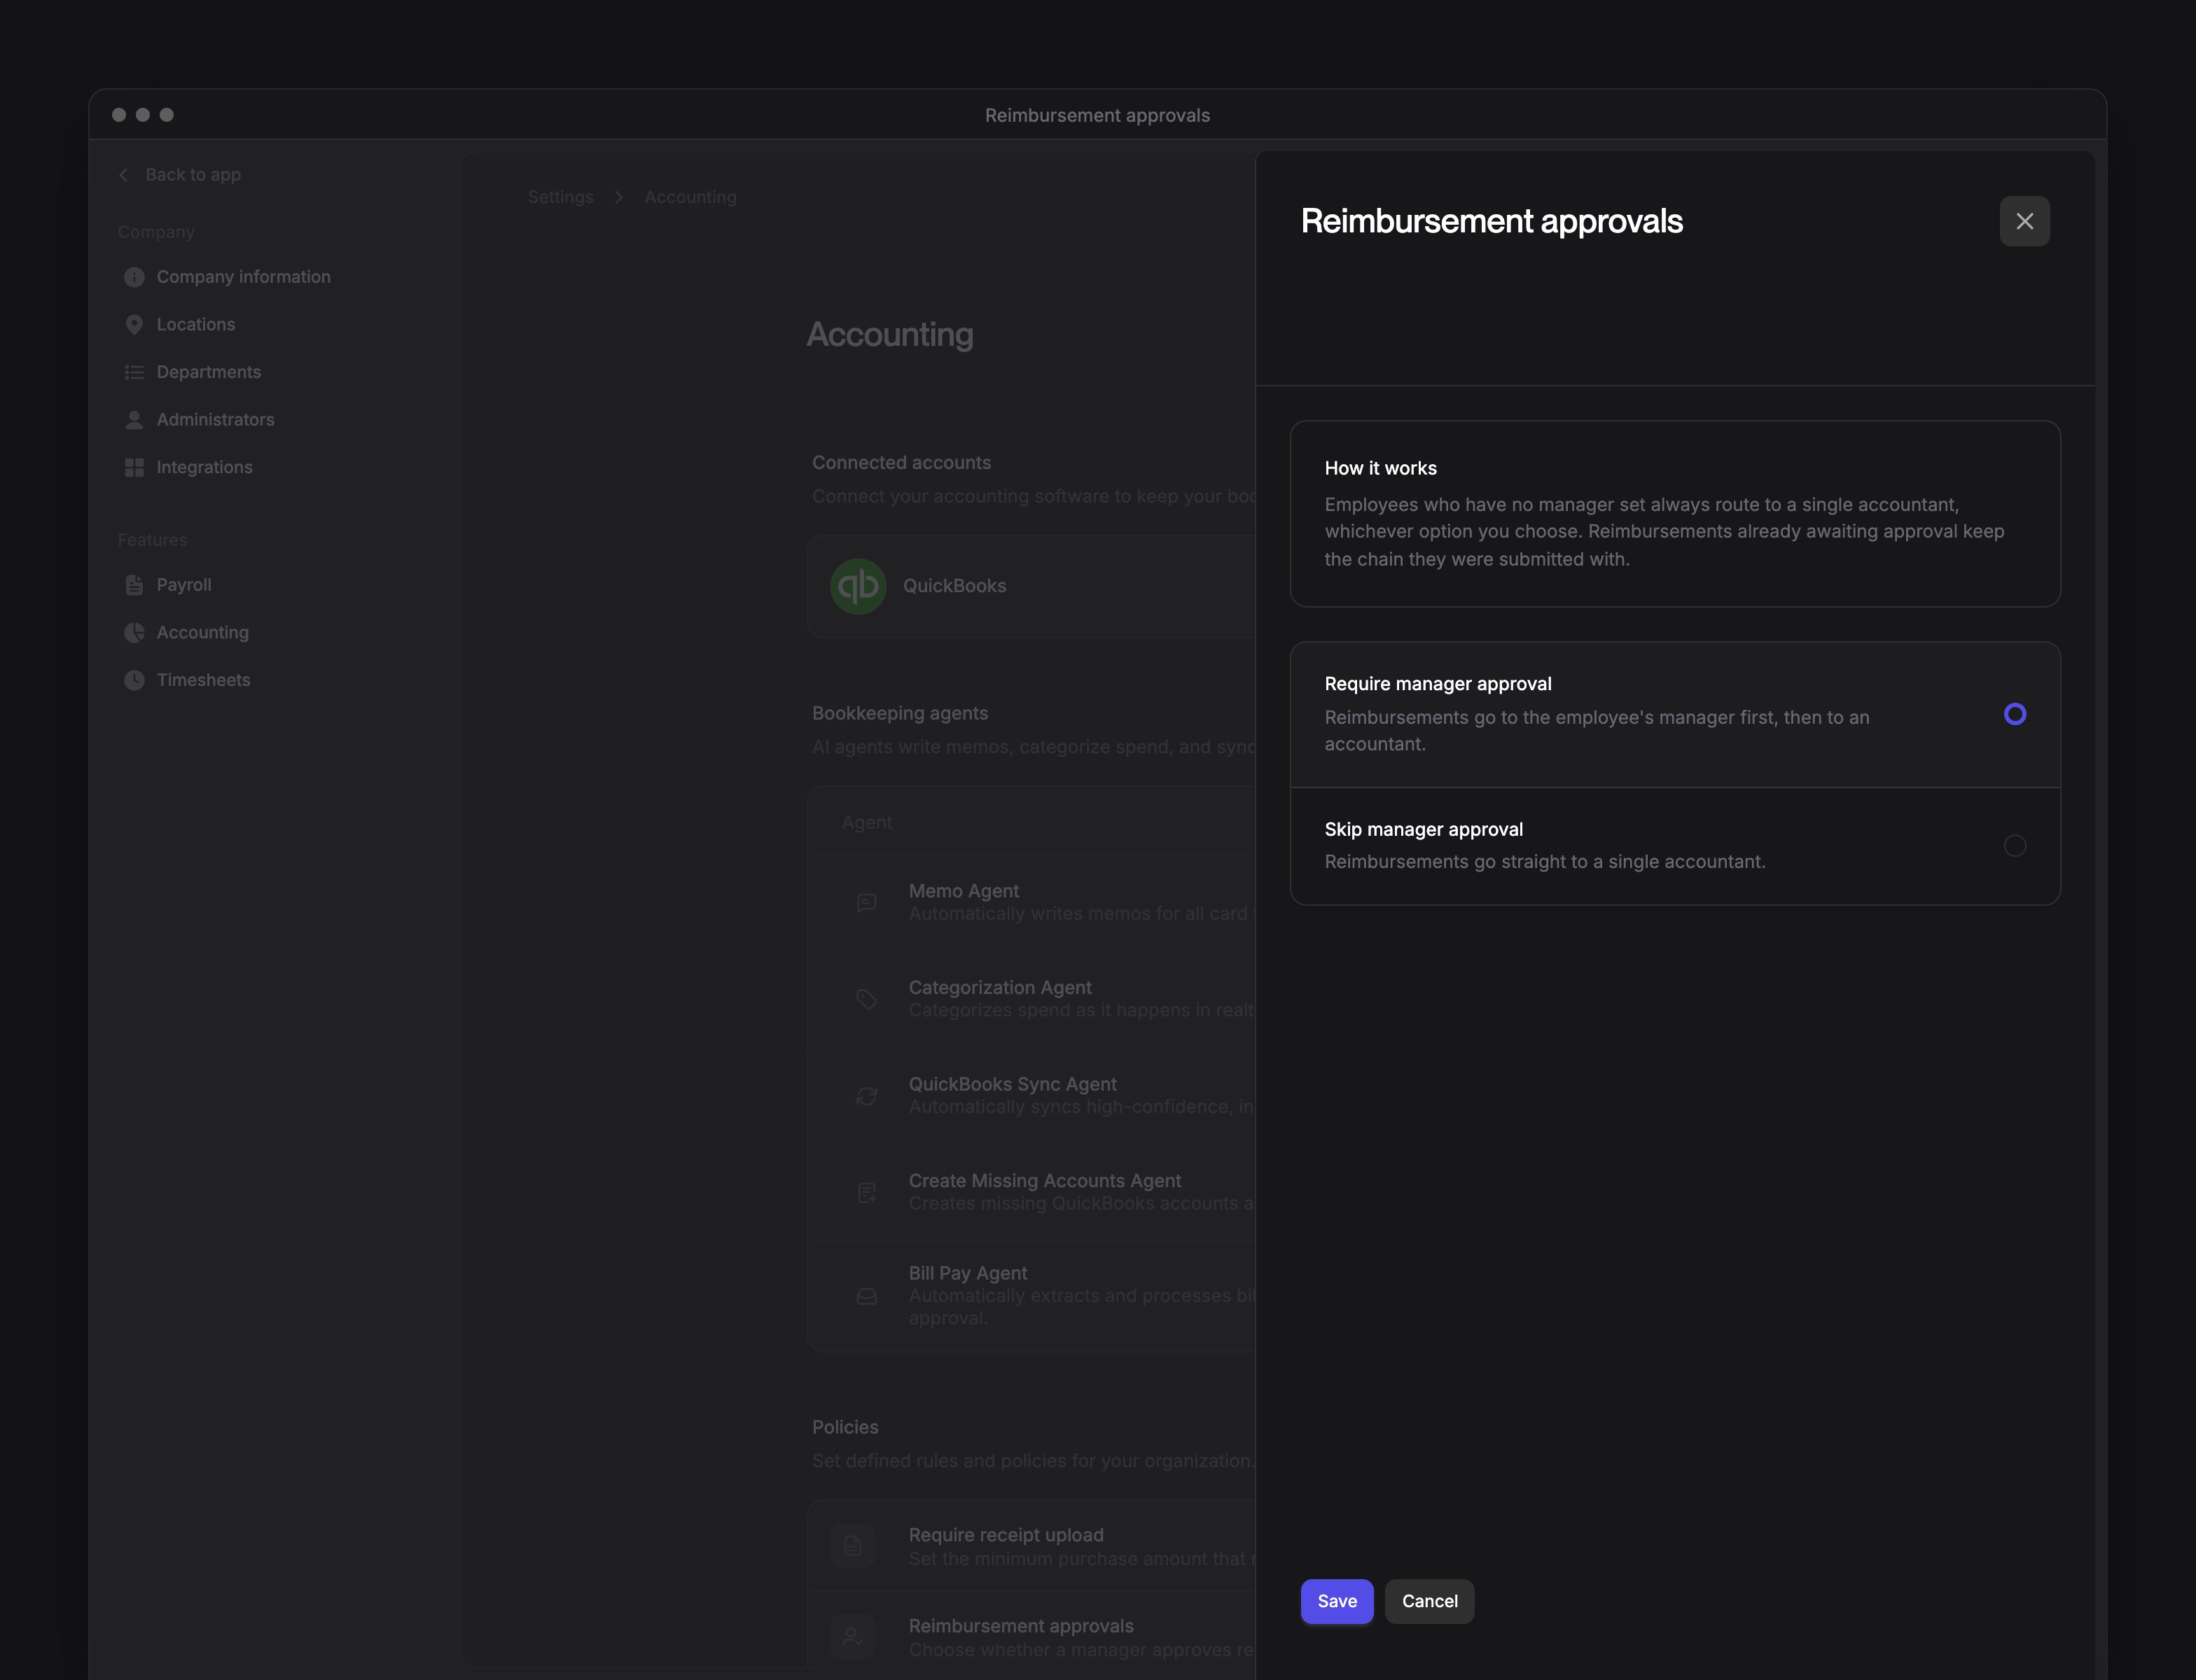
Task: Click the QuickBooks Sync Agent refresh icon
Action: (x=866, y=1096)
